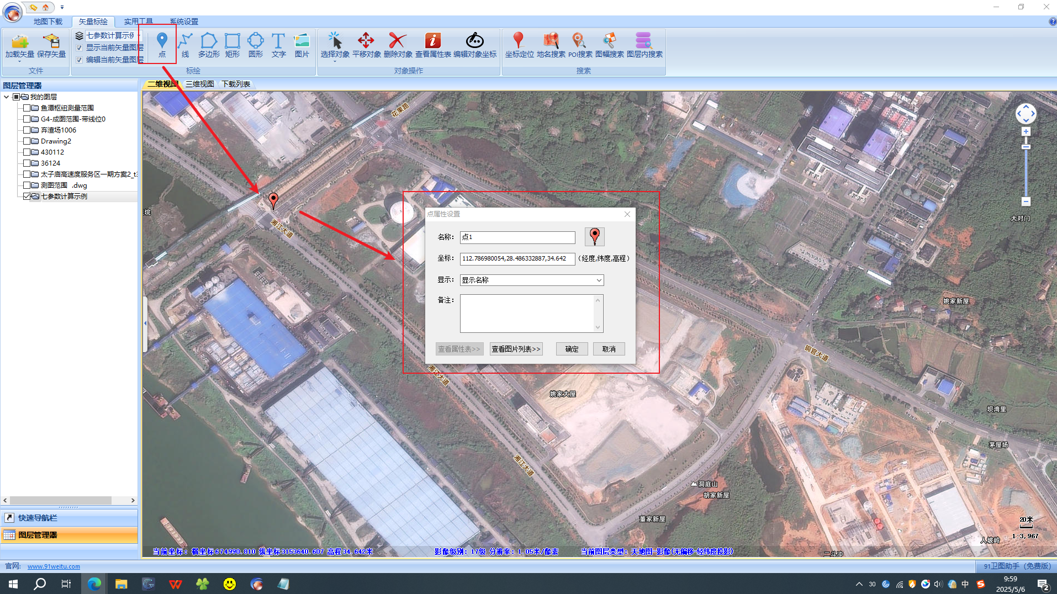Select the 线 line drawing tool
This screenshot has height=594, width=1057.
[185, 45]
